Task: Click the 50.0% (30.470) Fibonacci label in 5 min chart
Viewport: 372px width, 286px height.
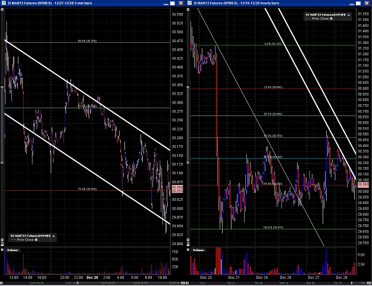Action: tap(87, 41)
